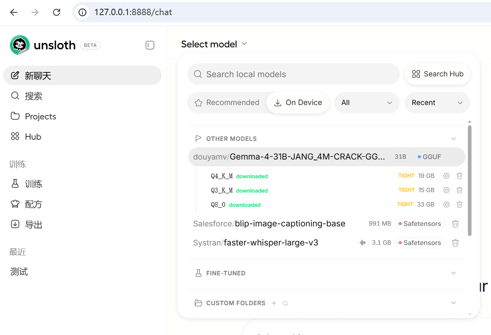Open settings gear for Q3_K_M quant

(x=446, y=190)
